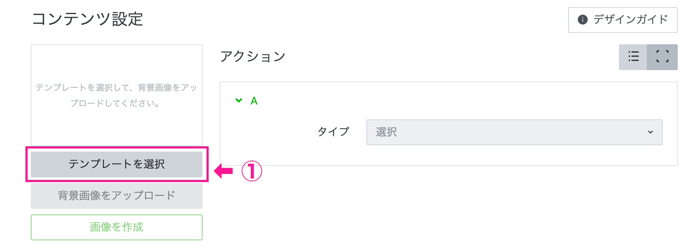Collapse section A with green chevron
This screenshot has width=687, height=251.
[x=239, y=100]
